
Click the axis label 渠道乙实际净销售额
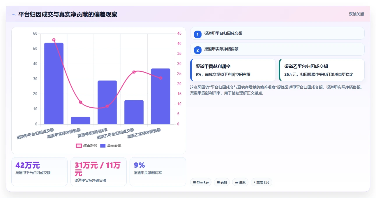click(144, 133)
